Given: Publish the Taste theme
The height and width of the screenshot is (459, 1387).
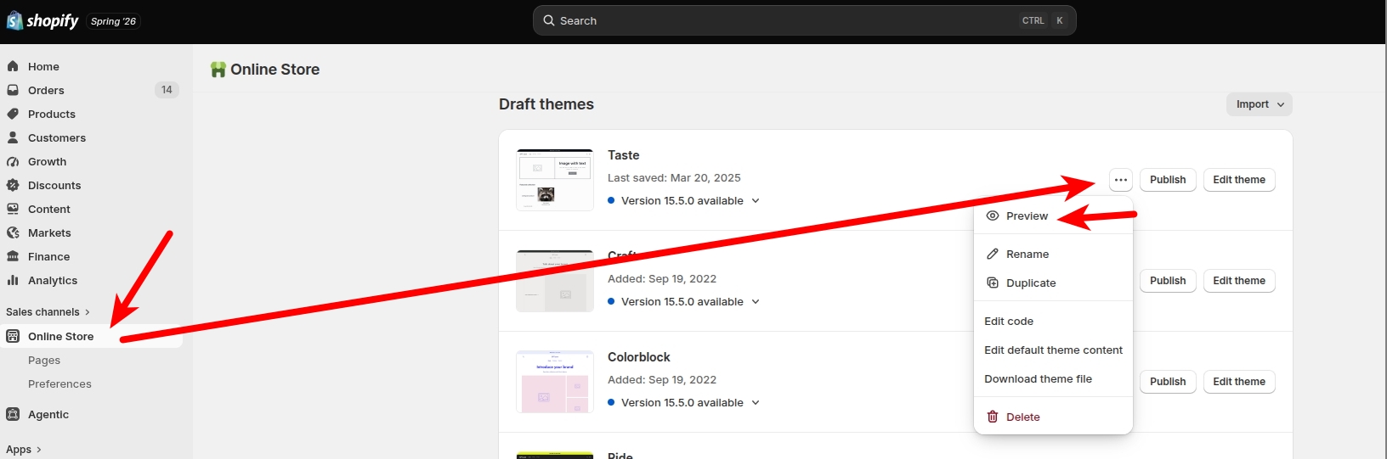Looking at the screenshot, I should click(x=1168, y=180).
